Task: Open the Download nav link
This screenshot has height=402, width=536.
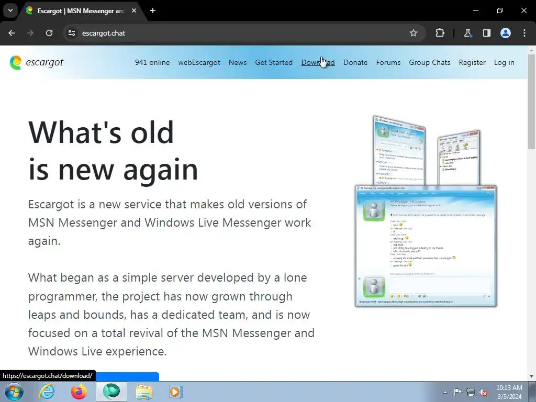Action: 318,63
